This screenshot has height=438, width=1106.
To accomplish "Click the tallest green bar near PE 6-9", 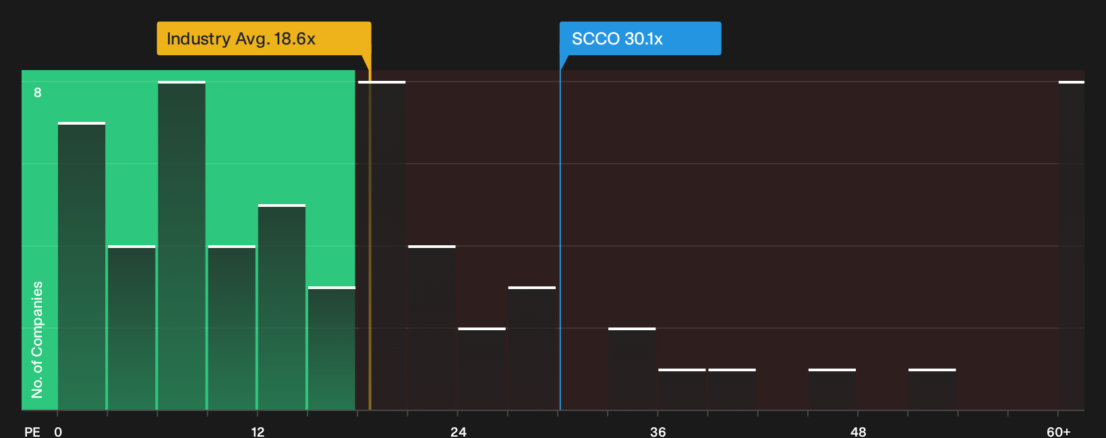I will [x=182, y=245].
